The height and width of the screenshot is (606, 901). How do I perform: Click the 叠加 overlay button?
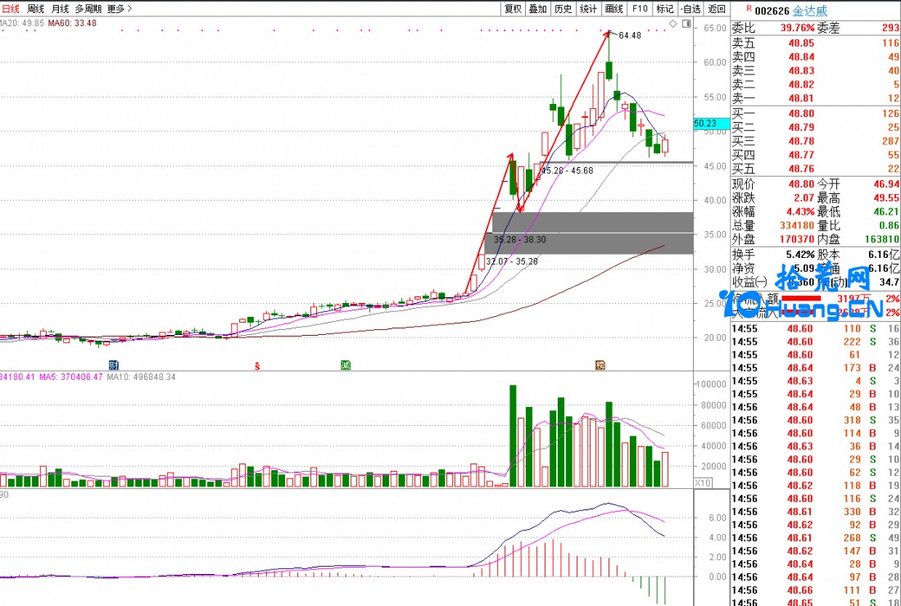[538, 9]
